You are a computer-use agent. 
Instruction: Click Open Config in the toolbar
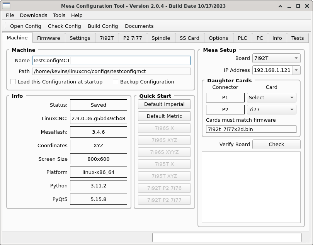tap(26, 26)
